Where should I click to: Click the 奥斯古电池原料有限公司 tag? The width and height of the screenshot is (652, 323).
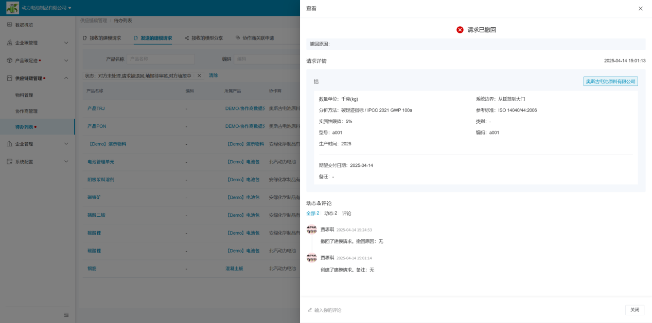tap(610, 82)
